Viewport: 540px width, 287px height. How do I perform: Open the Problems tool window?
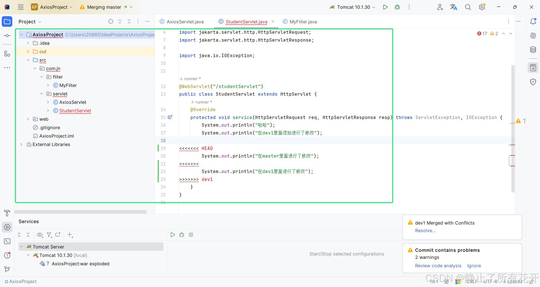click(7, 255)
